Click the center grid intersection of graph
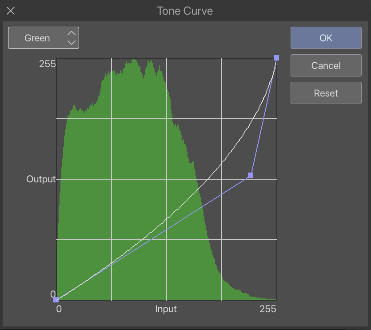 click(167, 179)
